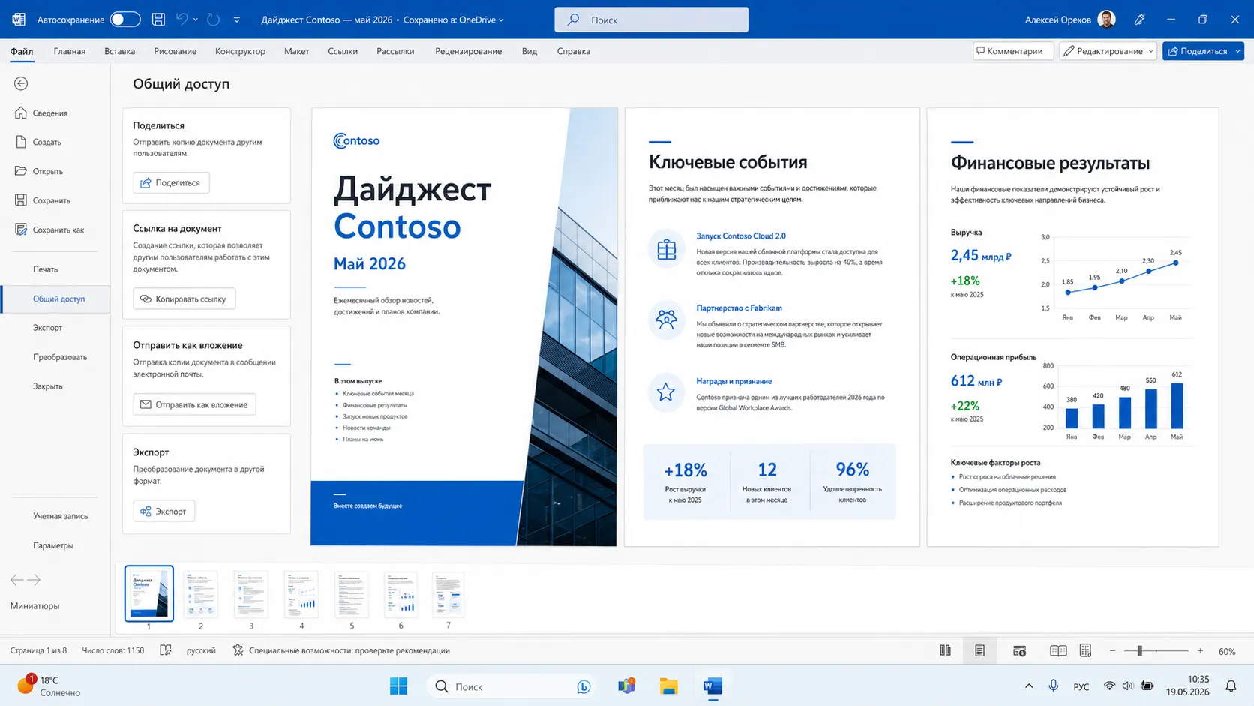Open the Комментарии pane button
The image size is (1254, 706).
click(1013, 51)
